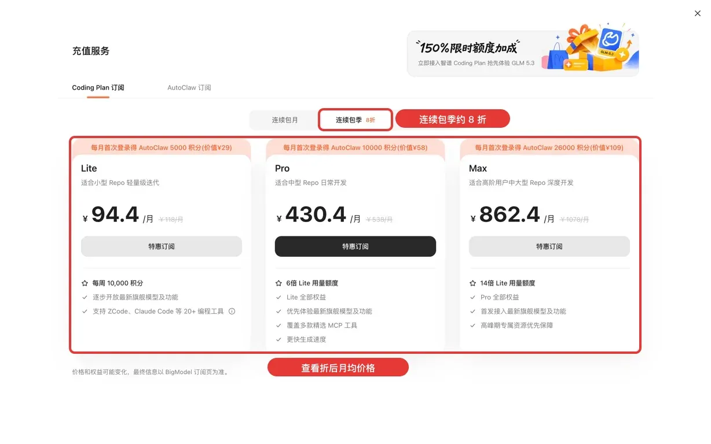
Task: Switch to the AutoClaw 订阅 tab
Action: 189,88
